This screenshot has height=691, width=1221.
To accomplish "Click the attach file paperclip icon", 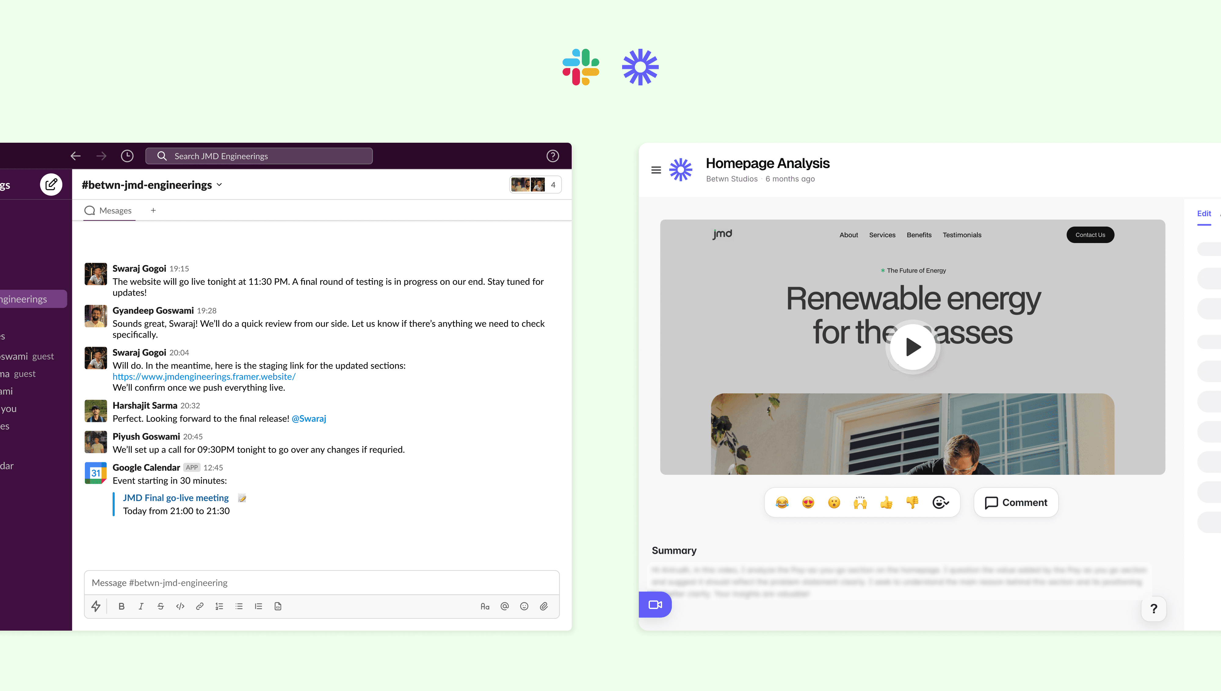I will (544, 606).
